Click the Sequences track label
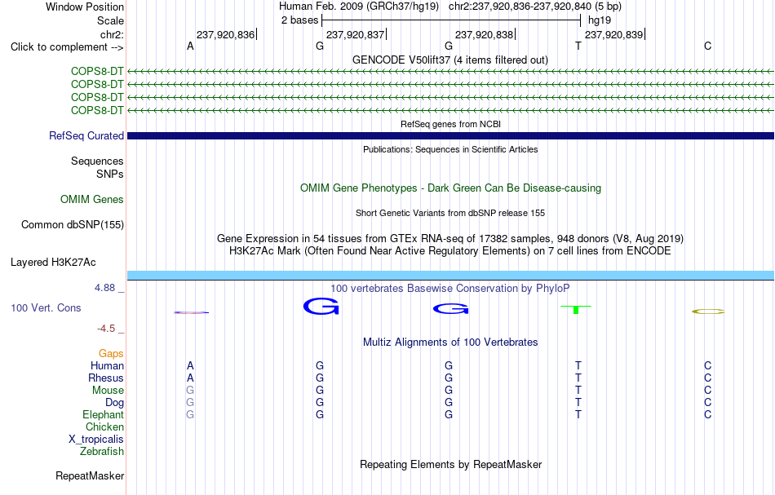The width and height of the screenshot is (775, 495). [x=97, y=161]
